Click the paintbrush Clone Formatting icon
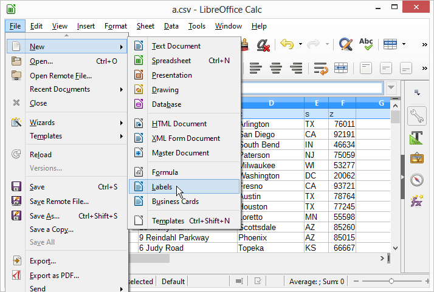This screenshot has width=434, height=292. point(246,44)
